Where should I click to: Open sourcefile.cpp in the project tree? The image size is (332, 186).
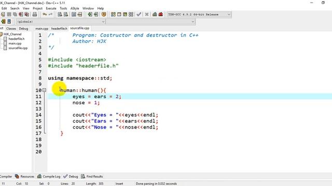(18, 48)
